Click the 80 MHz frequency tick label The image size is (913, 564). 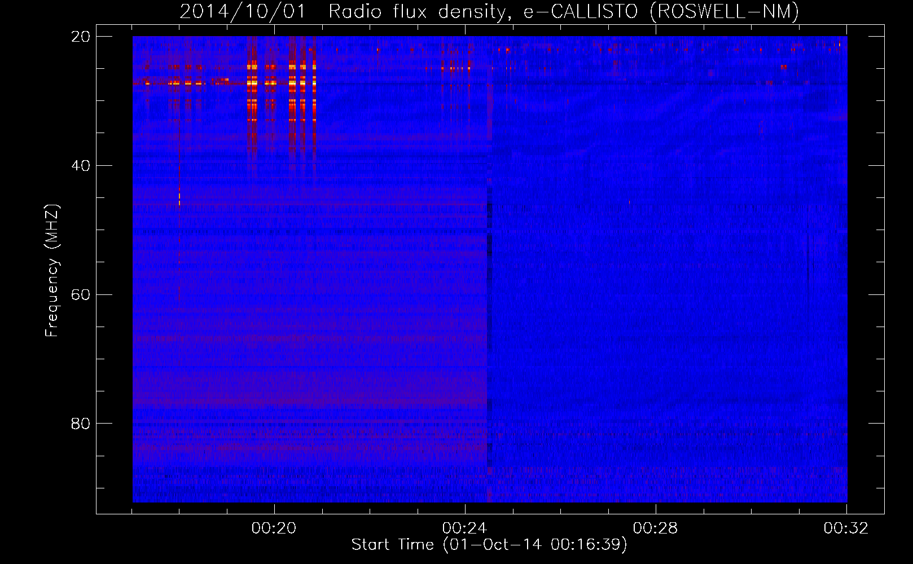pyautogui.click(x=81, y=424)
